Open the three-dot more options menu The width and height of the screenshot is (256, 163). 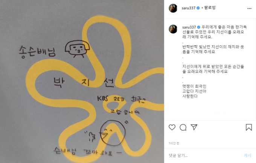(249, 9)
